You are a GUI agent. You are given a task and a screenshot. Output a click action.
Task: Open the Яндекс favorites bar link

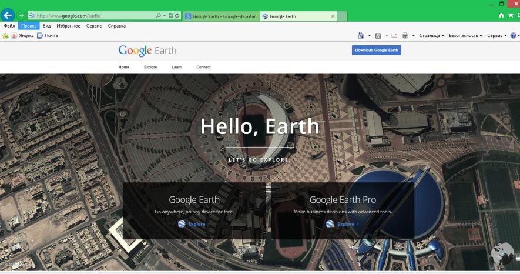23,35
